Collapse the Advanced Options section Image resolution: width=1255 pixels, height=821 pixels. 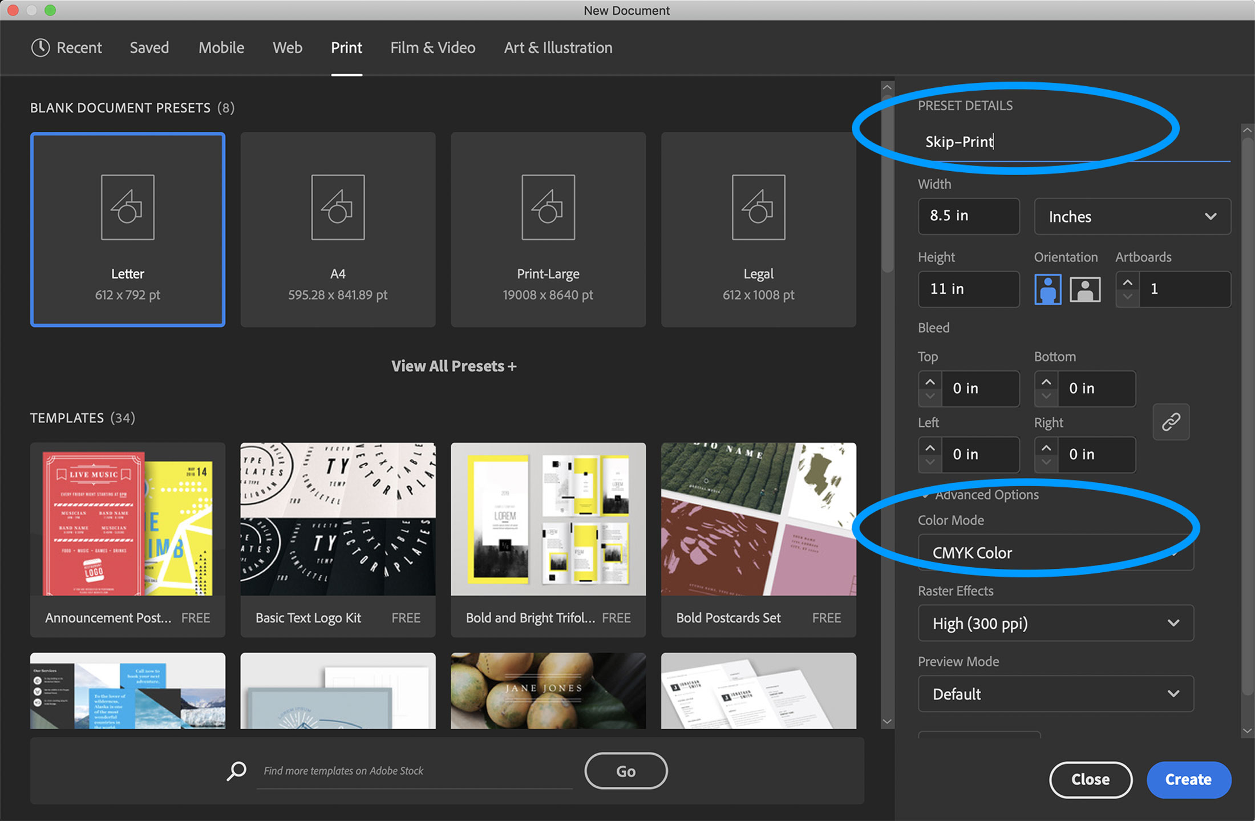coord(926,495)
